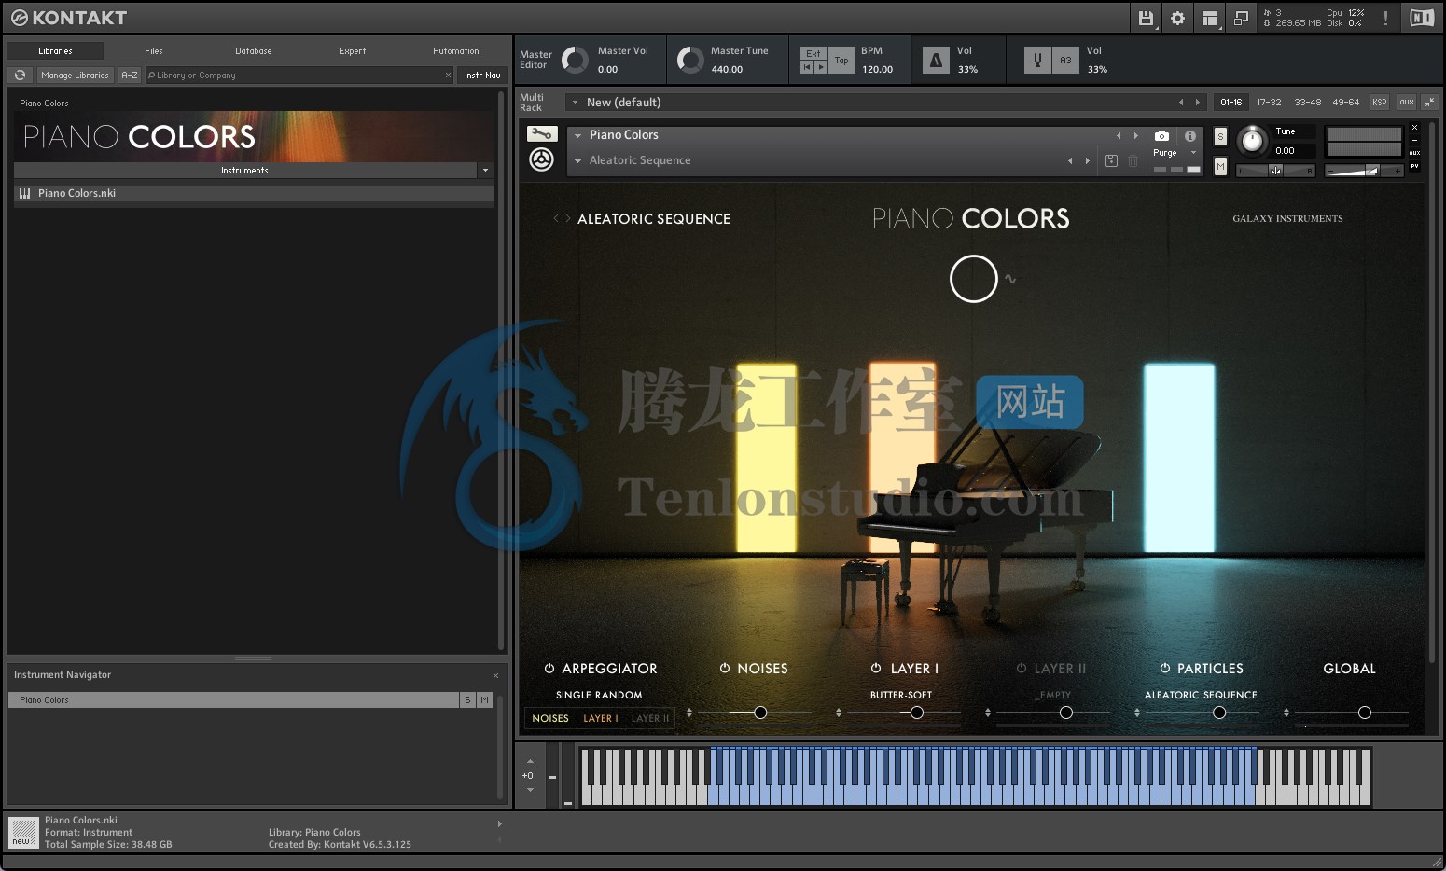Toggle the Particles power button
The height and width of the screenshot is (871, 1446).
(x=1165, y=669)
